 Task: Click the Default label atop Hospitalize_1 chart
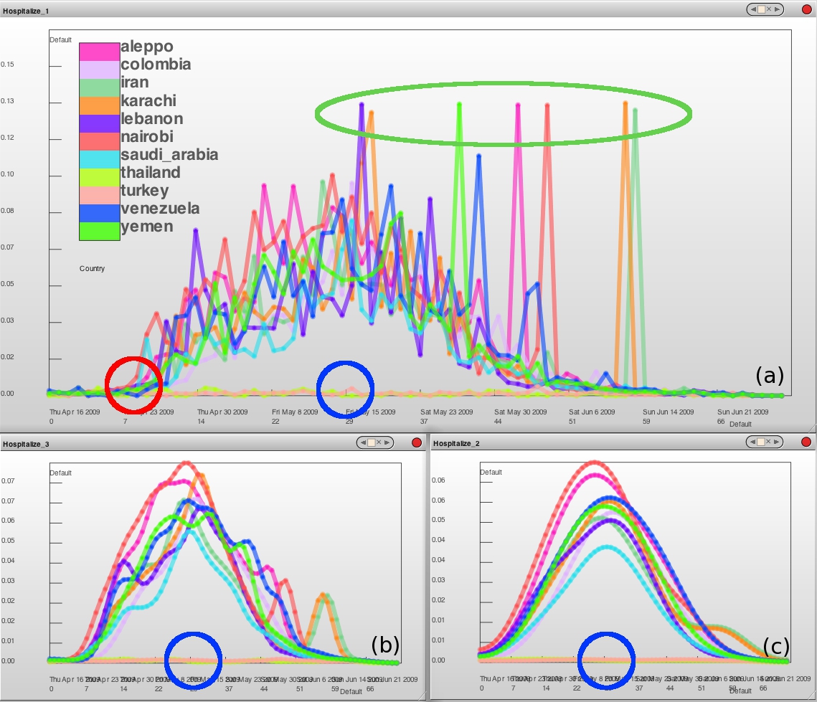point(60,40)
